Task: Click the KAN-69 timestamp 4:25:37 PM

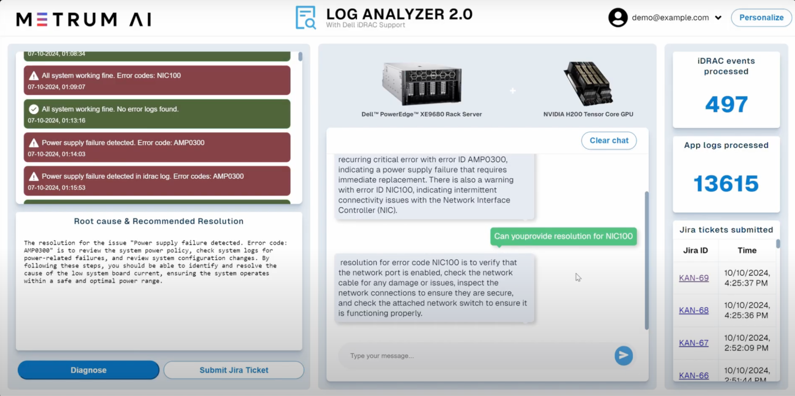Action: pos(747,278)
